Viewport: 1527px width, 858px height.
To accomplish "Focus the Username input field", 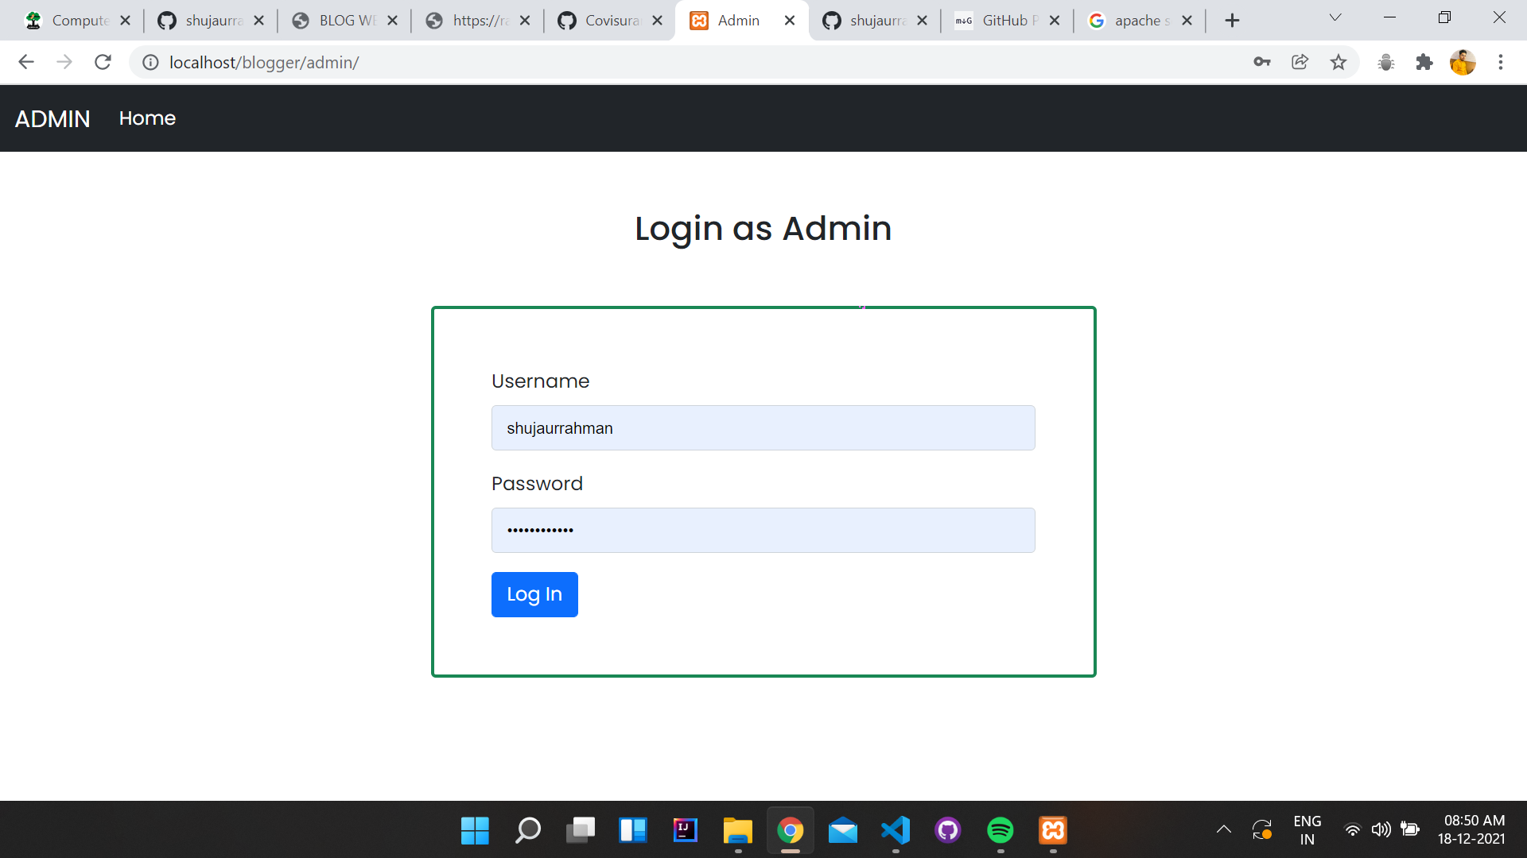I will coord(763,428).
